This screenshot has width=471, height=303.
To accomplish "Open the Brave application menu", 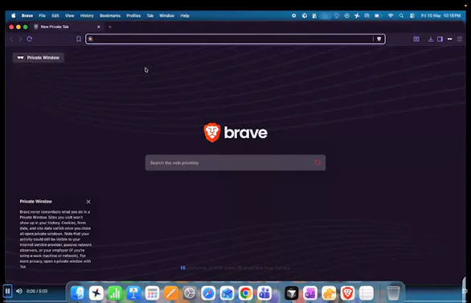I will click(x=27, y=15).
